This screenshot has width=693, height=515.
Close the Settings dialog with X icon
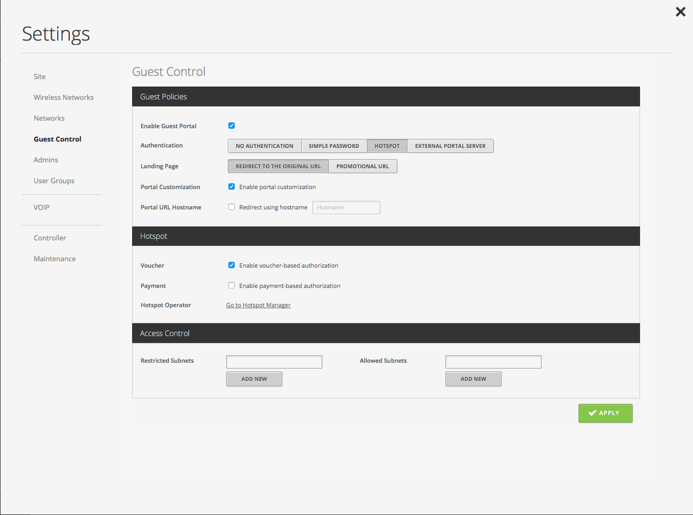tap(681, 12)
